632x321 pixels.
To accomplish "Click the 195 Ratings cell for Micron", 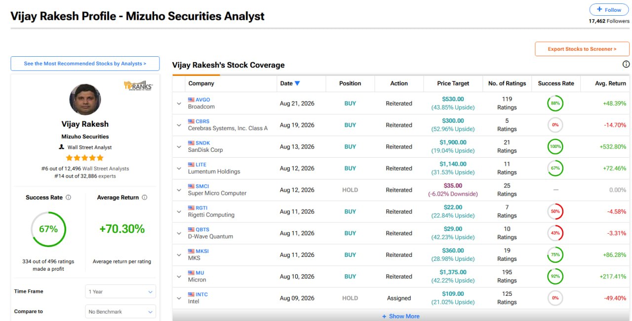I will (x=507, y=277).
